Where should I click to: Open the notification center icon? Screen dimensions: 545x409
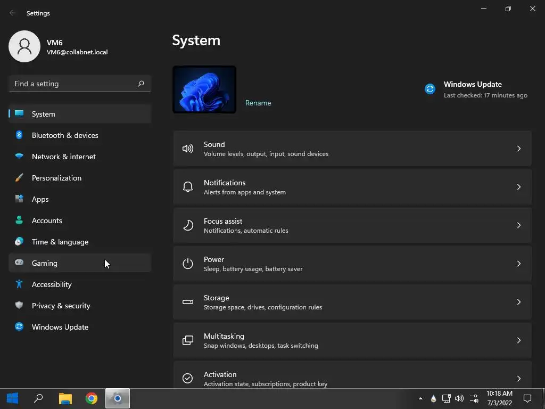[x=527, y=398]
